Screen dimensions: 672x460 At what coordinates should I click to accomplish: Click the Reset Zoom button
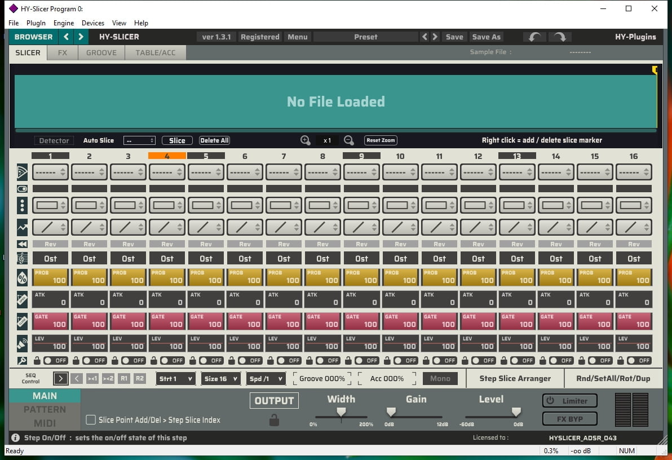pyautogui.click(x=381, y=140)
